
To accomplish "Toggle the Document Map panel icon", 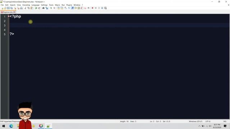I will pyautogui.click(x=79, y=8).
